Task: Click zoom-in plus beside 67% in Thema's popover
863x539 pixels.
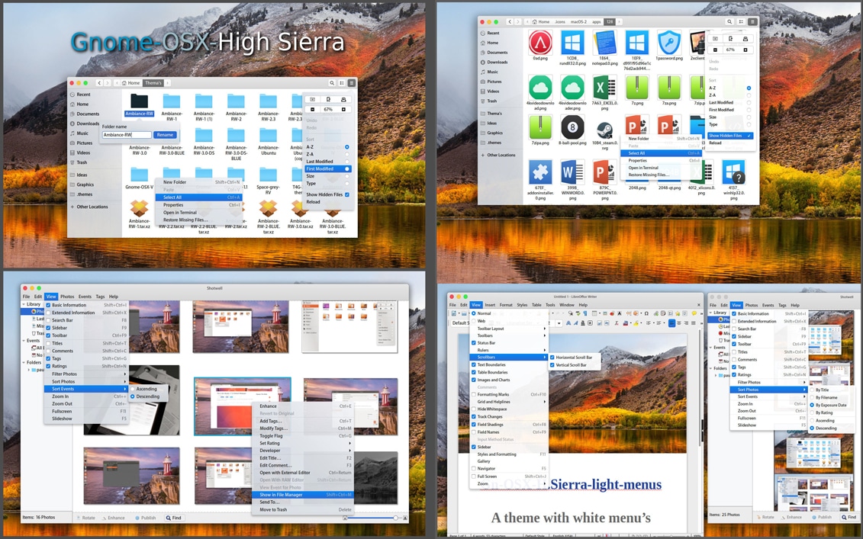Action: click(x=343, y=110)
